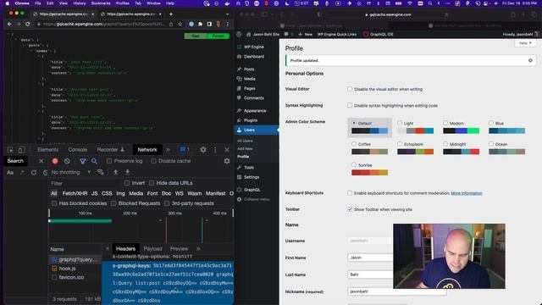Uncheck Show Toolbar when viewing site
This screenshot has width=542, height=305.
point(350,209)
